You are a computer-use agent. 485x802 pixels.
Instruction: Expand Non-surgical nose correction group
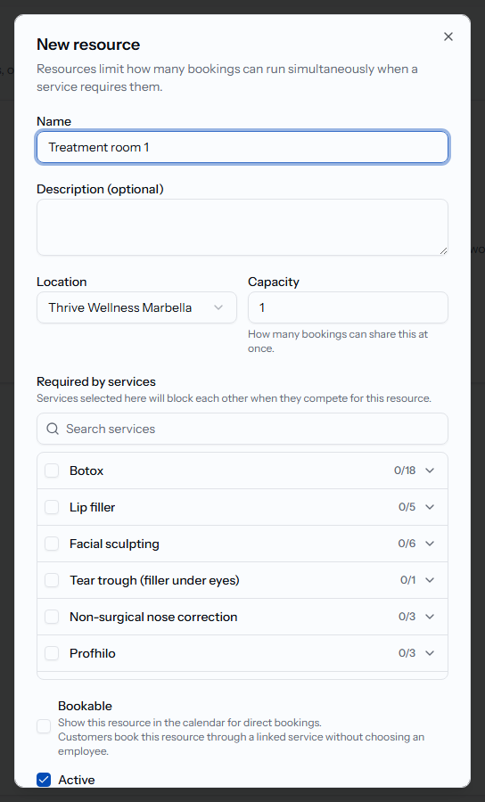pyautogui.click(x=430, y=617)
